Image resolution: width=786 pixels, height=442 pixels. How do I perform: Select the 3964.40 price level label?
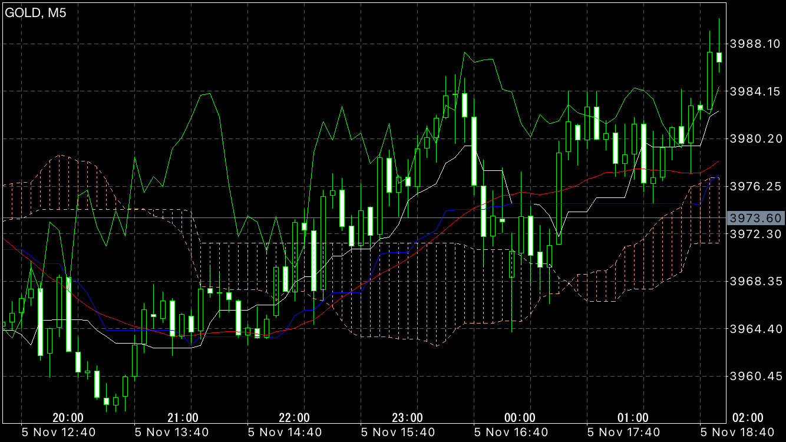coord(755,329)
